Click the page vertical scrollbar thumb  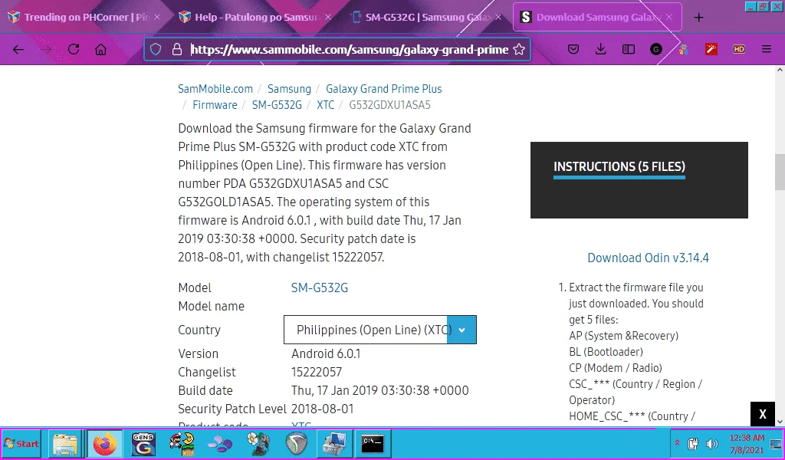coord(780,172)
